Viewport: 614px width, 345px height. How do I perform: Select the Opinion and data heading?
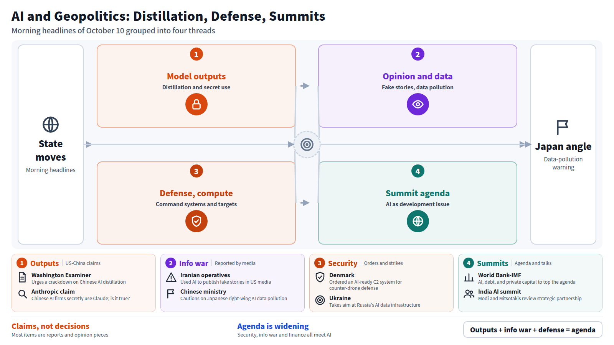click(418, 76)
